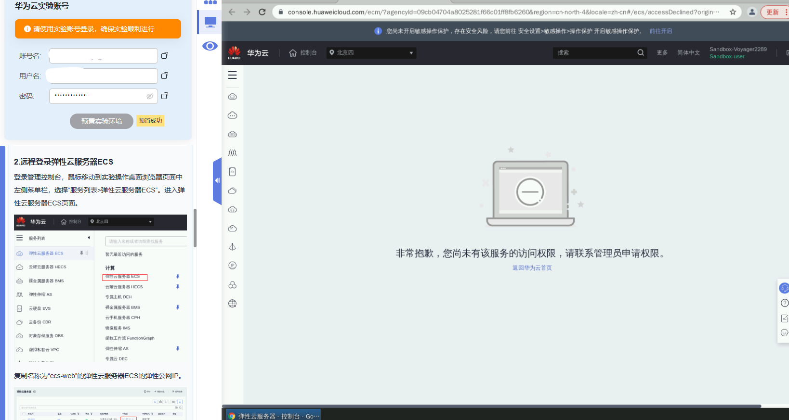Click the ECS console guide screenshot thumbnail
Screen dimensions: 789x420
click(x=100, y=288)
